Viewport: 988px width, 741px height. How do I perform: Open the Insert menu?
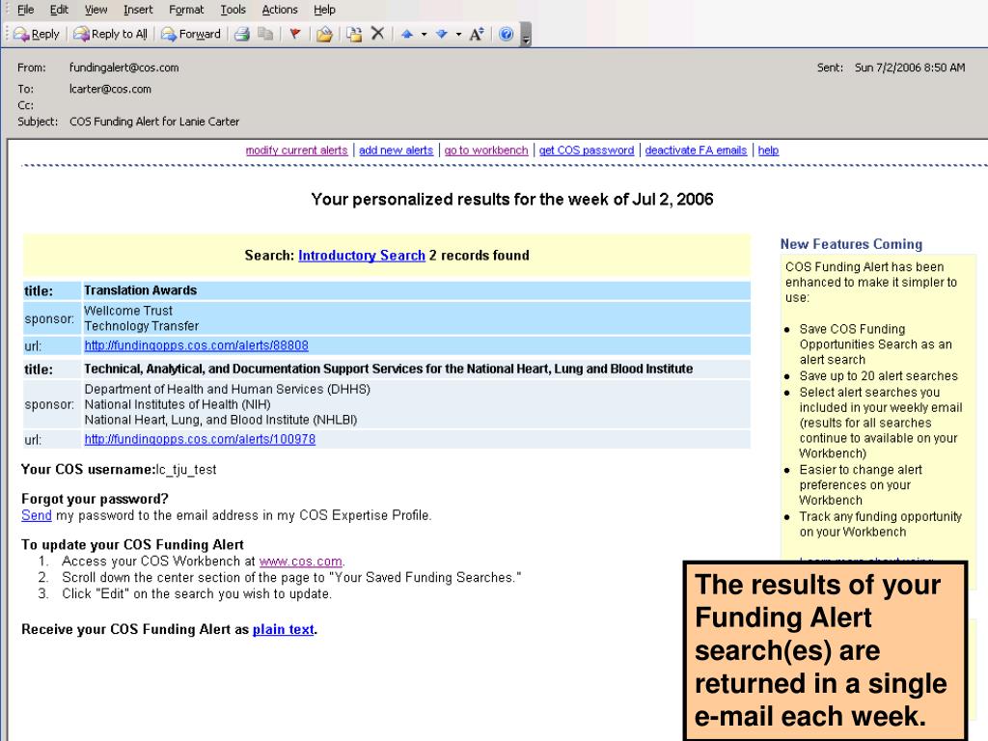coord(138,10)
